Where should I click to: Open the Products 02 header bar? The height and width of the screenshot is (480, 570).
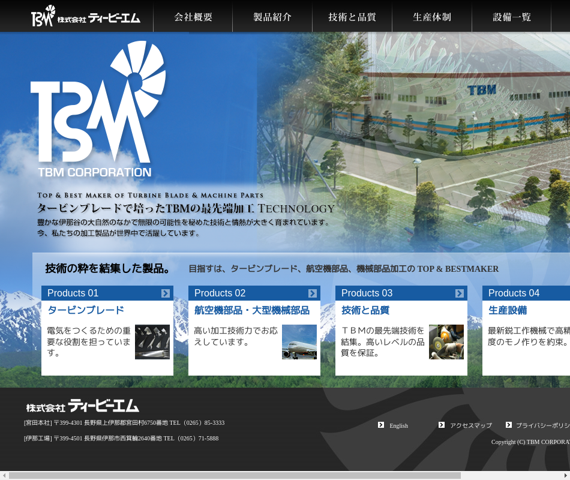coord(254,293)
